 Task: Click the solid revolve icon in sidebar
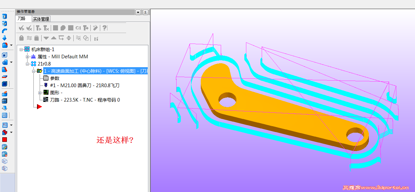click(x=5, y=23)
